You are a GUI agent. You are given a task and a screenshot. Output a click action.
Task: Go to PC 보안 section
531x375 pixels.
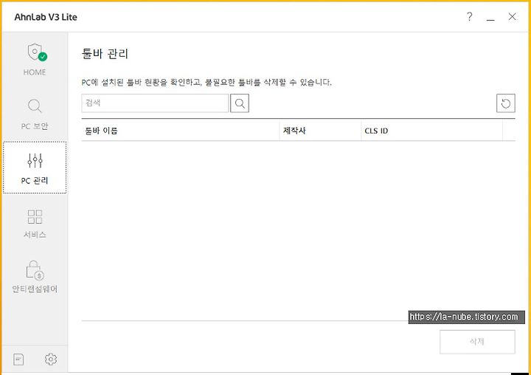[x=35, y=114]
